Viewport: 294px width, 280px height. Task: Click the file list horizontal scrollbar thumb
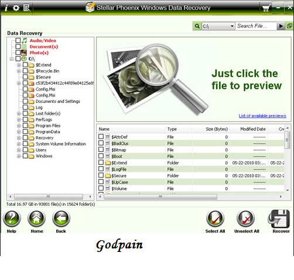click(x=160, y=197)
